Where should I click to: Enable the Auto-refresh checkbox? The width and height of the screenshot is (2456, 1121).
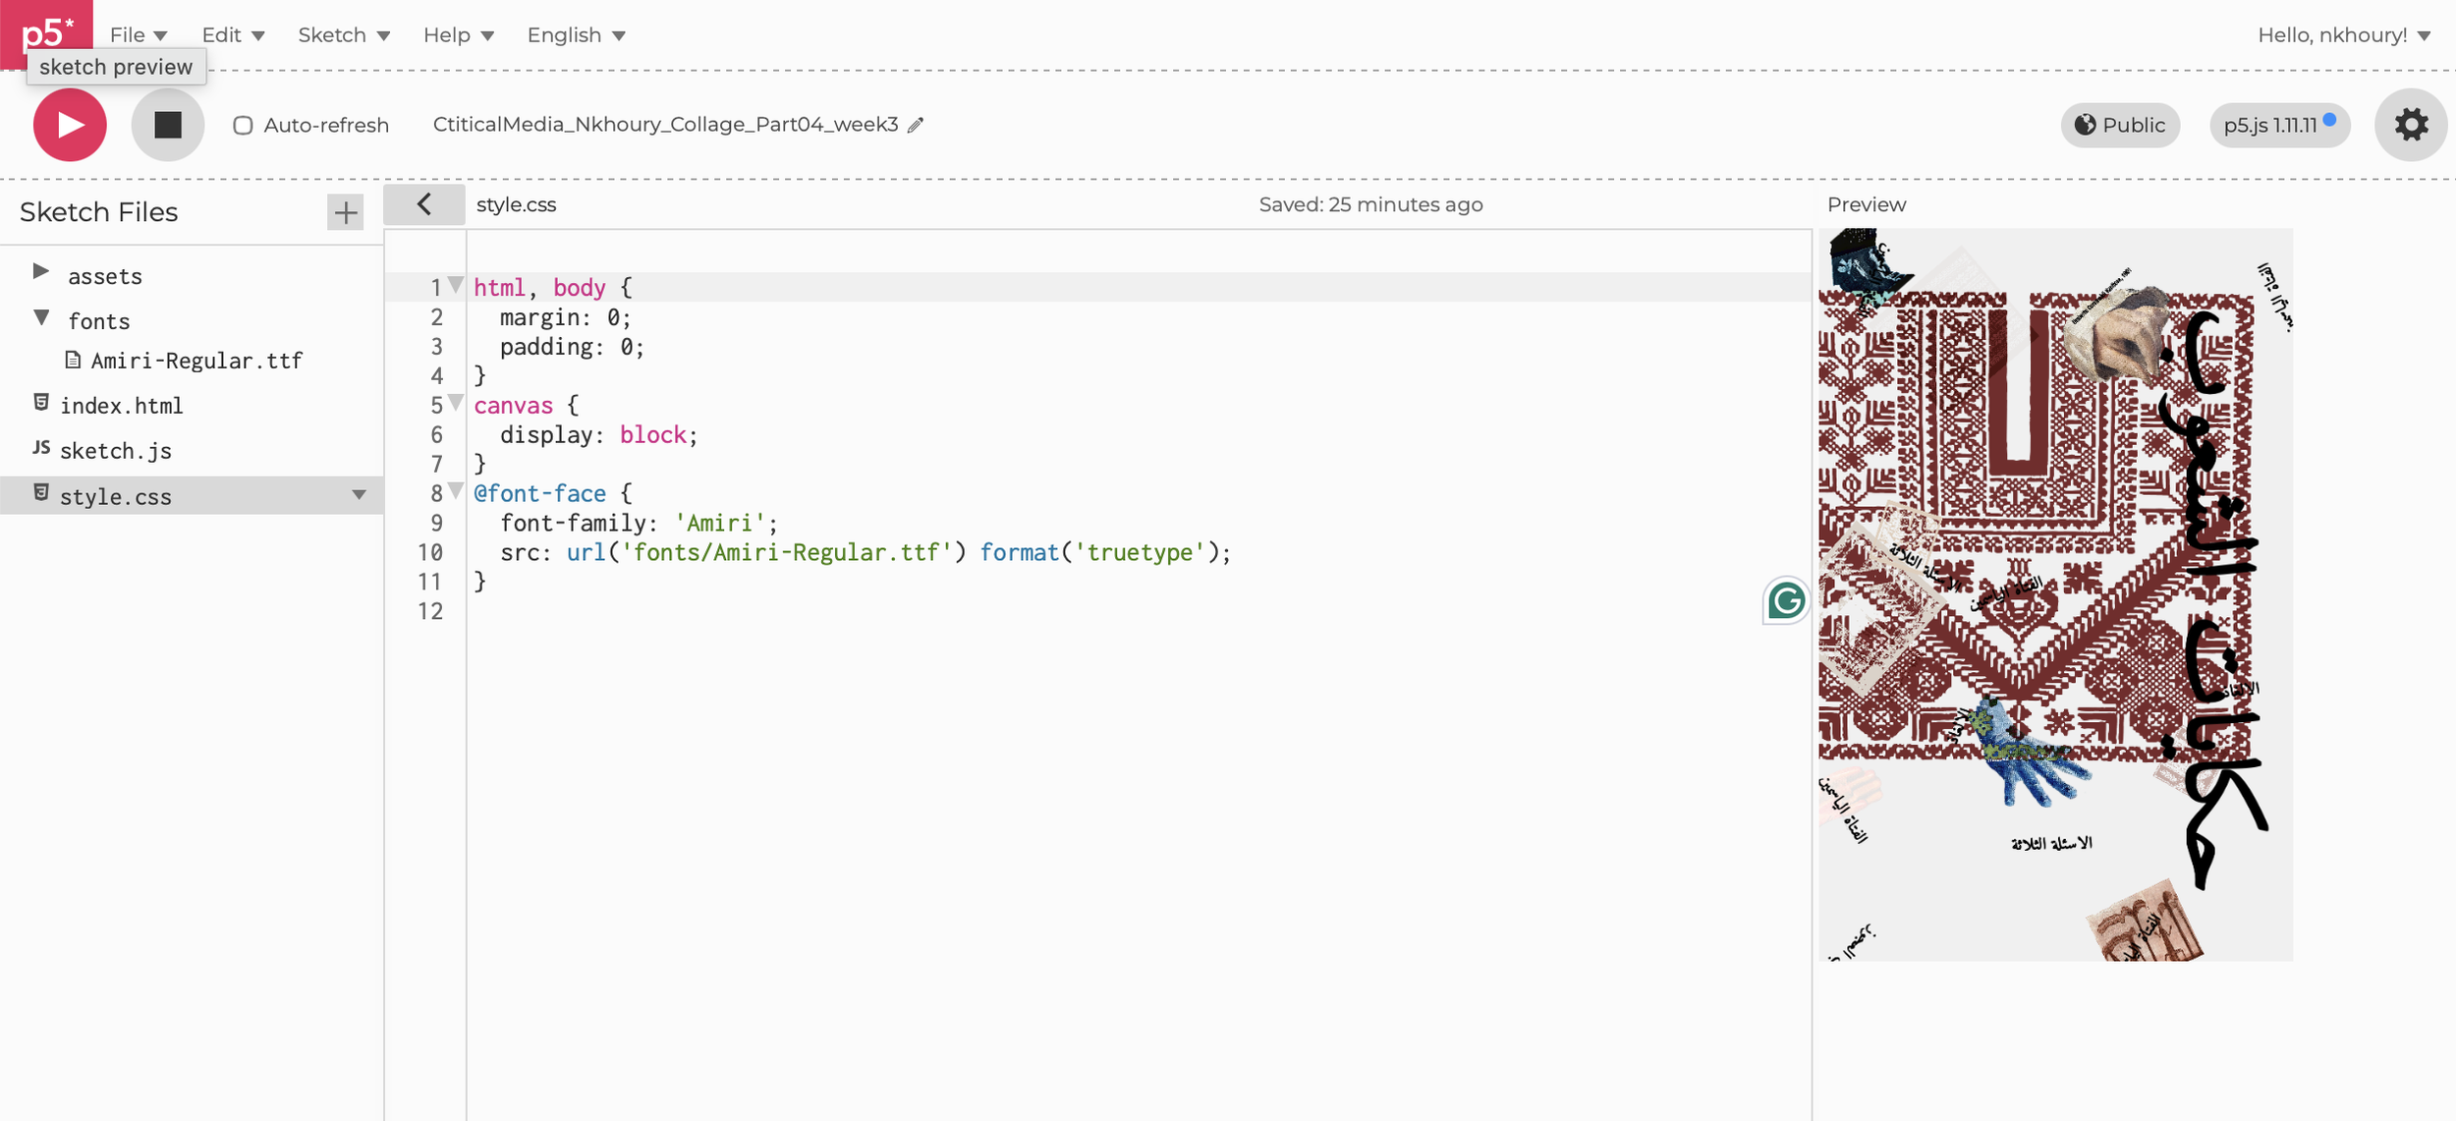click(243, 126)
